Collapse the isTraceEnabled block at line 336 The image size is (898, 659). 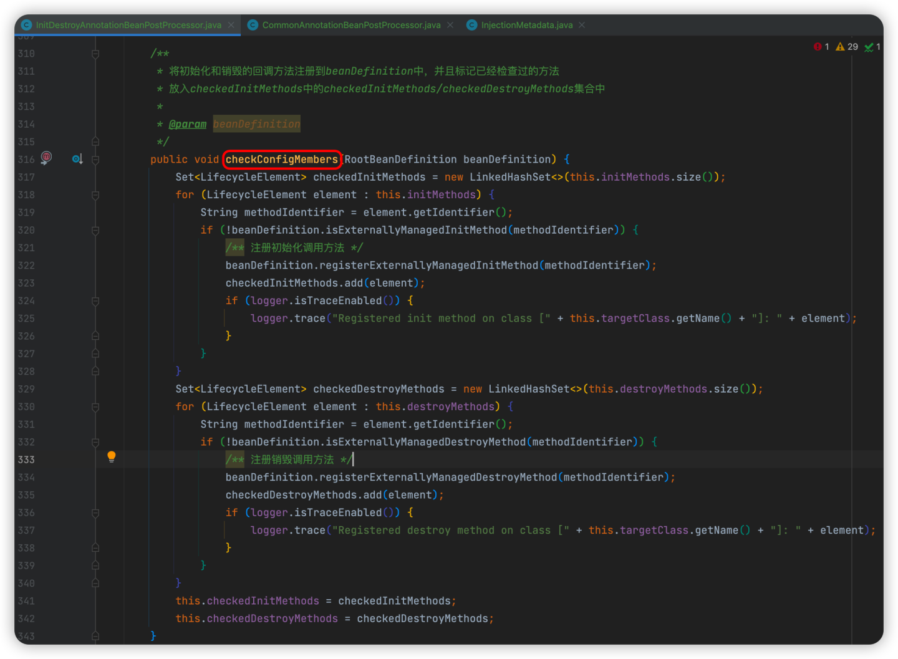point(95,513)
